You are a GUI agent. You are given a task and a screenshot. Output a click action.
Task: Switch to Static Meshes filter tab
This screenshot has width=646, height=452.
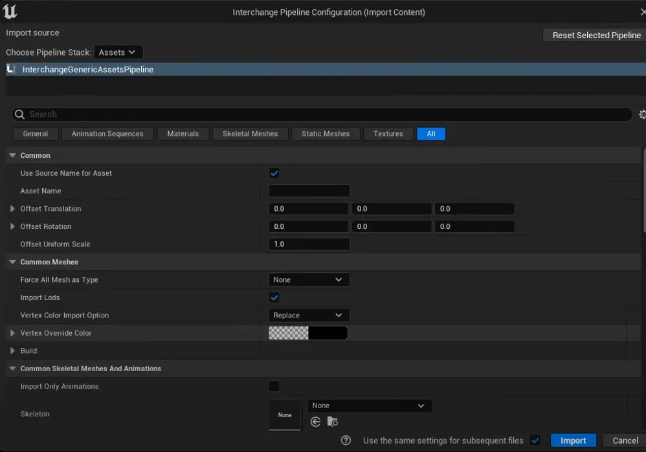(326, 134)
